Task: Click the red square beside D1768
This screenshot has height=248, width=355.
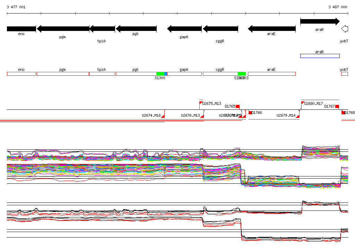Action: click(343, 113)
